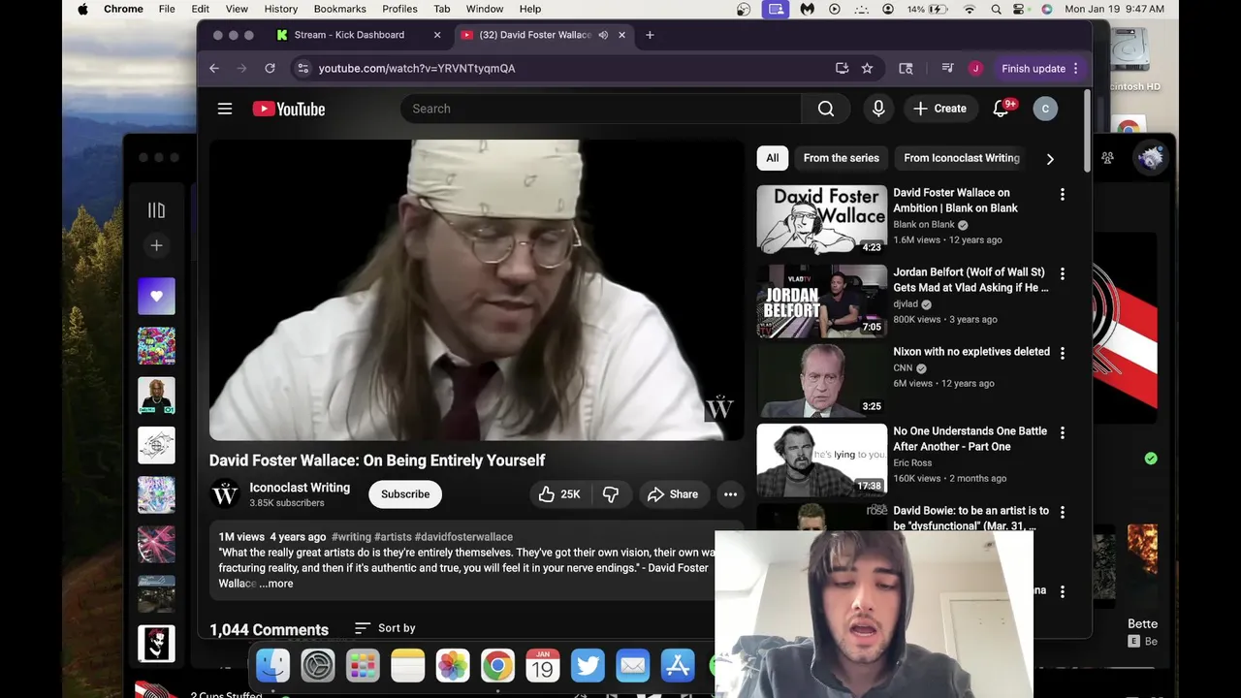1241x698 pixels.
Task: Open the YouTube account avatar menu
Action: point(1045,109)
